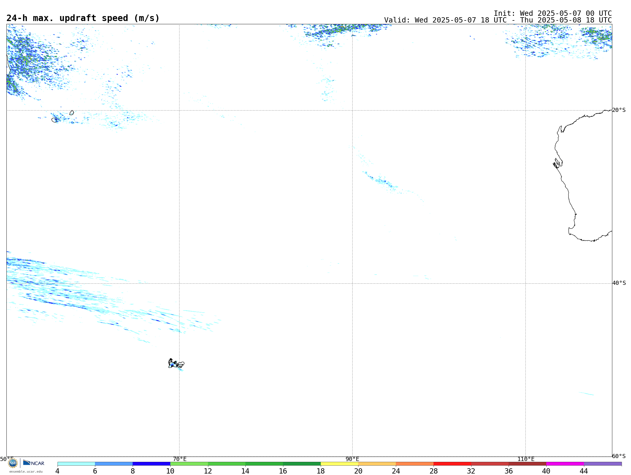The width and height of the screenshot is (631, 475).
Task: Click the colorbar tick label '36'
Action: pos(509,471)
